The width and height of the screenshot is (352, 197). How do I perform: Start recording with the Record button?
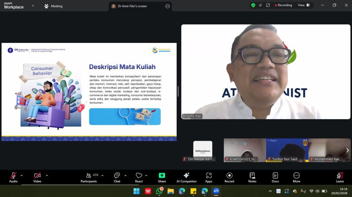[229, 177]
